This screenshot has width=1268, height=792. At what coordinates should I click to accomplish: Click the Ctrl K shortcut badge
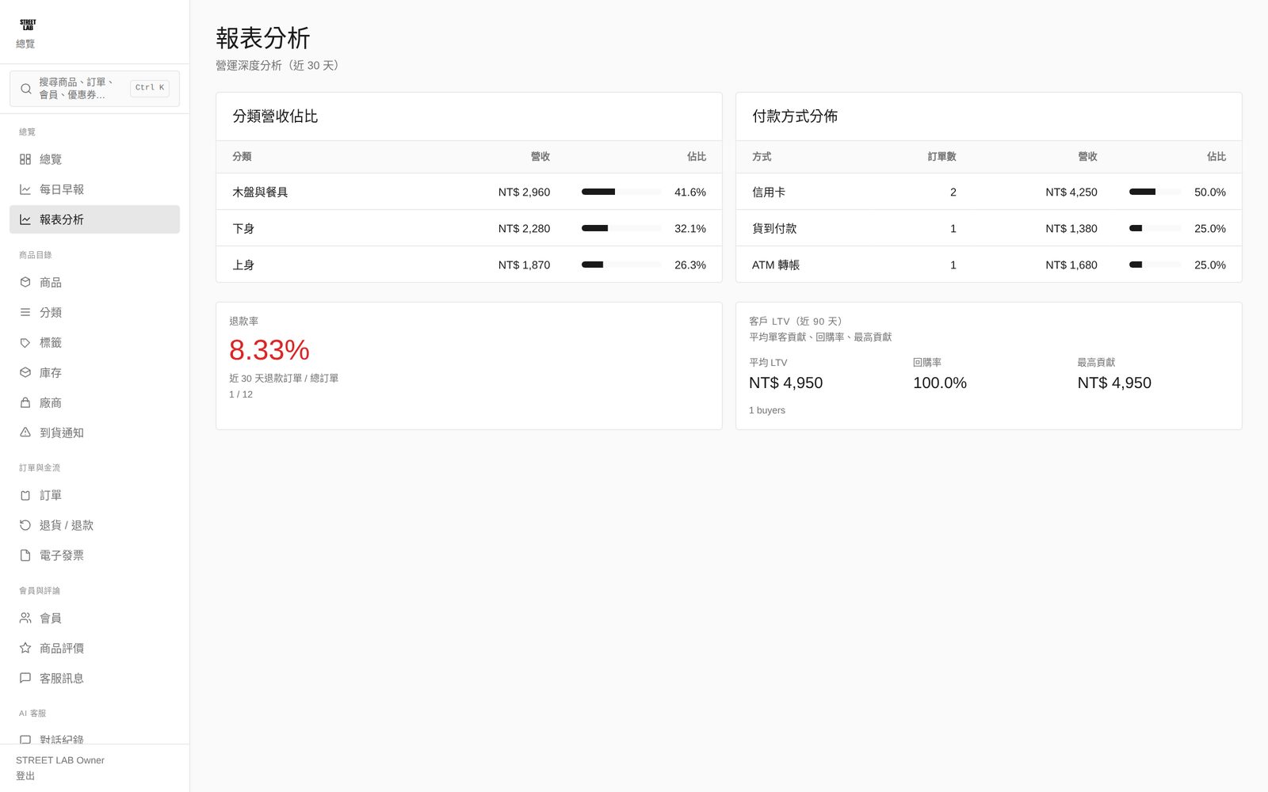pos(150,88)
